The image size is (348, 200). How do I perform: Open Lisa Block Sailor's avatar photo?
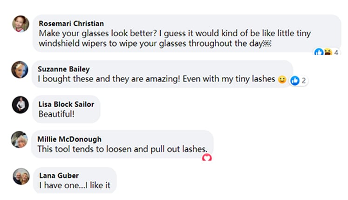[x=20, y=104]
